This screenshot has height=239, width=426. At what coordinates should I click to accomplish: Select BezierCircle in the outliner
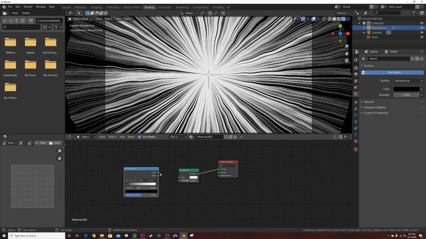pyautogui.click(x=379, y=28)
